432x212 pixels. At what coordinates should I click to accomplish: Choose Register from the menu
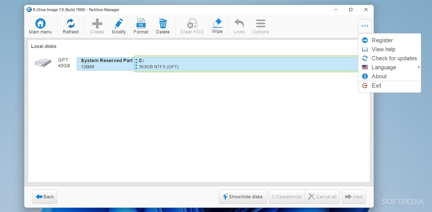pyautogui.click(x=389, y=40)
